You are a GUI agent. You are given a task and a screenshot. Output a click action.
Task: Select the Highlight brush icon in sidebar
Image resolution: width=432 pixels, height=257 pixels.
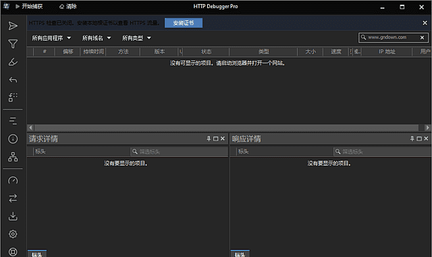(x=13, y=62)
